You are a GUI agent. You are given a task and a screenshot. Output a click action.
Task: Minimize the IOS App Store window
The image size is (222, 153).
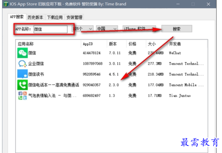point(178,4)
